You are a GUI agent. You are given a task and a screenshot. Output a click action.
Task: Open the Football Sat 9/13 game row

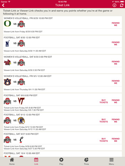62,122
